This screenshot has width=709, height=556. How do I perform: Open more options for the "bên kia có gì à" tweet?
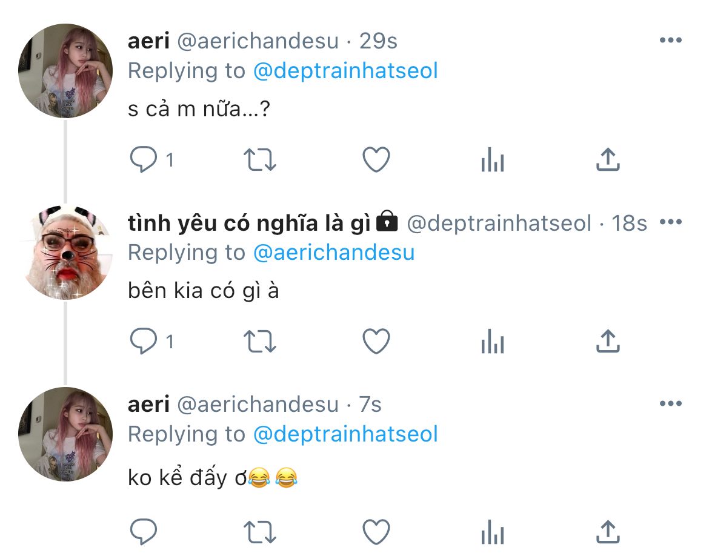click(x=670, y=222)
